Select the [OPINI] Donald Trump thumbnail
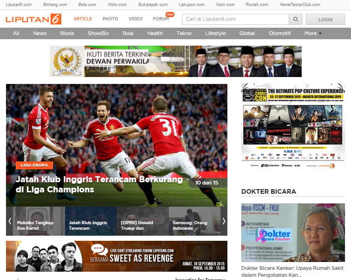351x280 pixels. 143,221
